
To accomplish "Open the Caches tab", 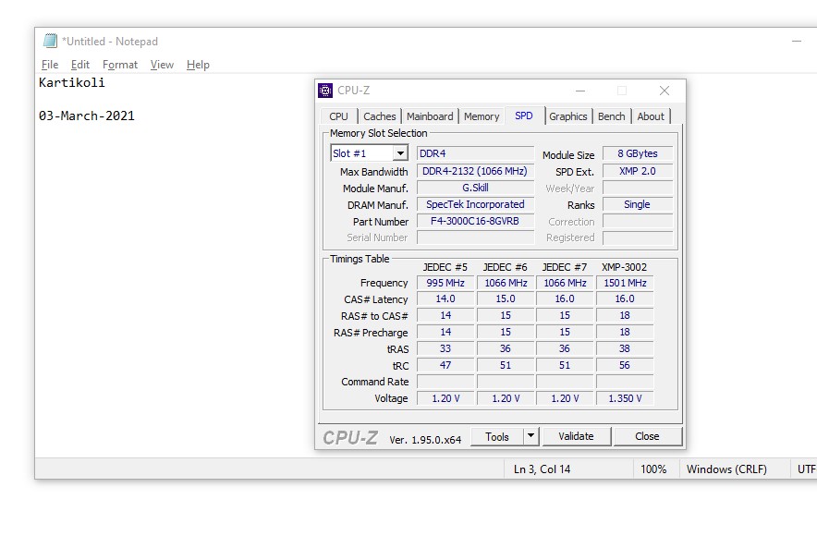I will (379, 116).
